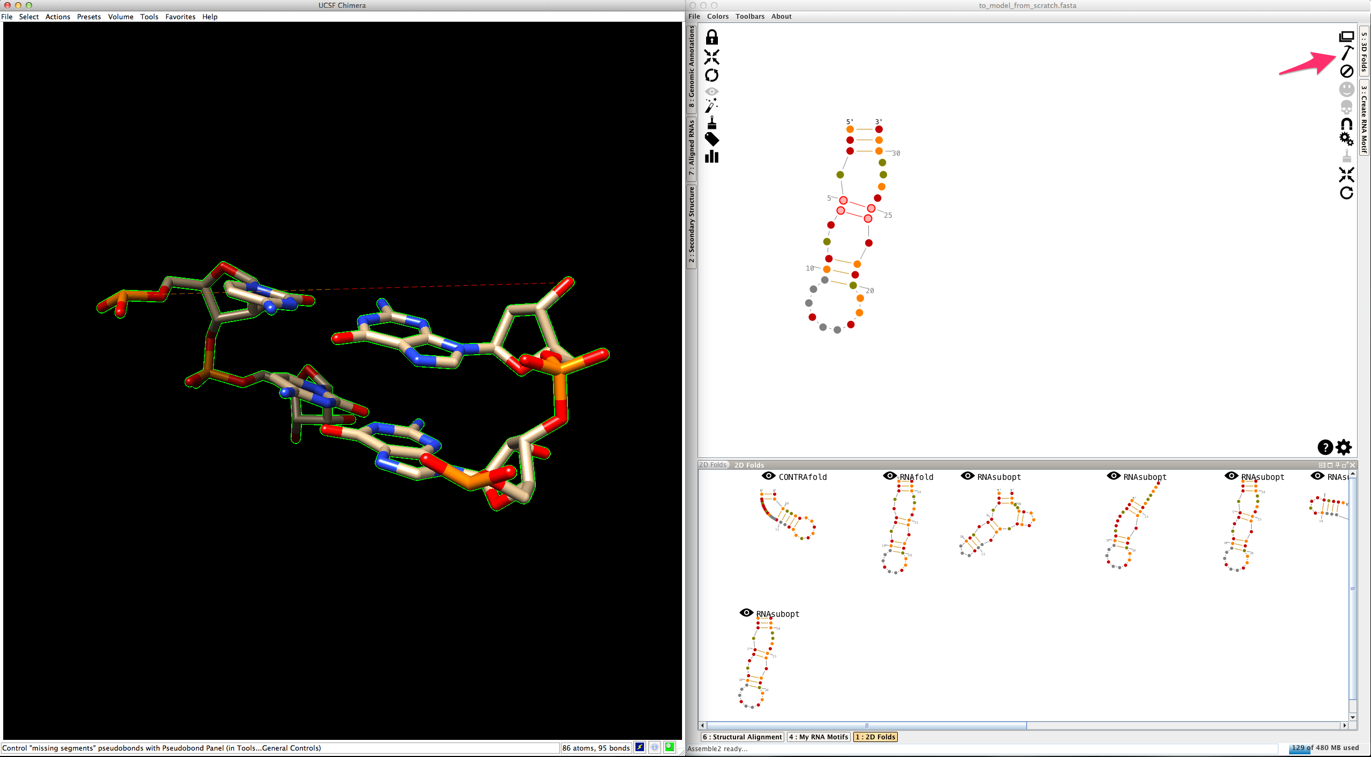Open Assemble2 About menu

click(782, 17)
